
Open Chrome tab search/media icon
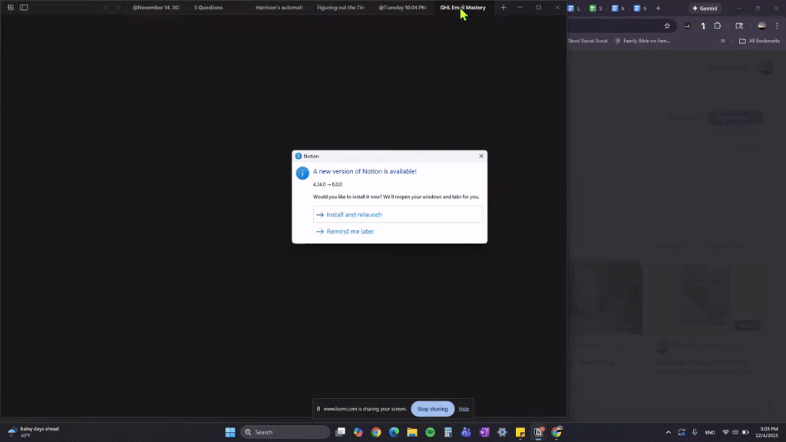739,26
